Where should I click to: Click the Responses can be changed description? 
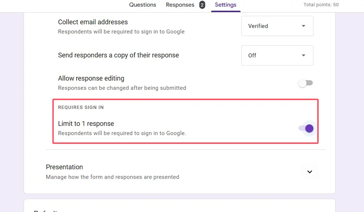122,88
